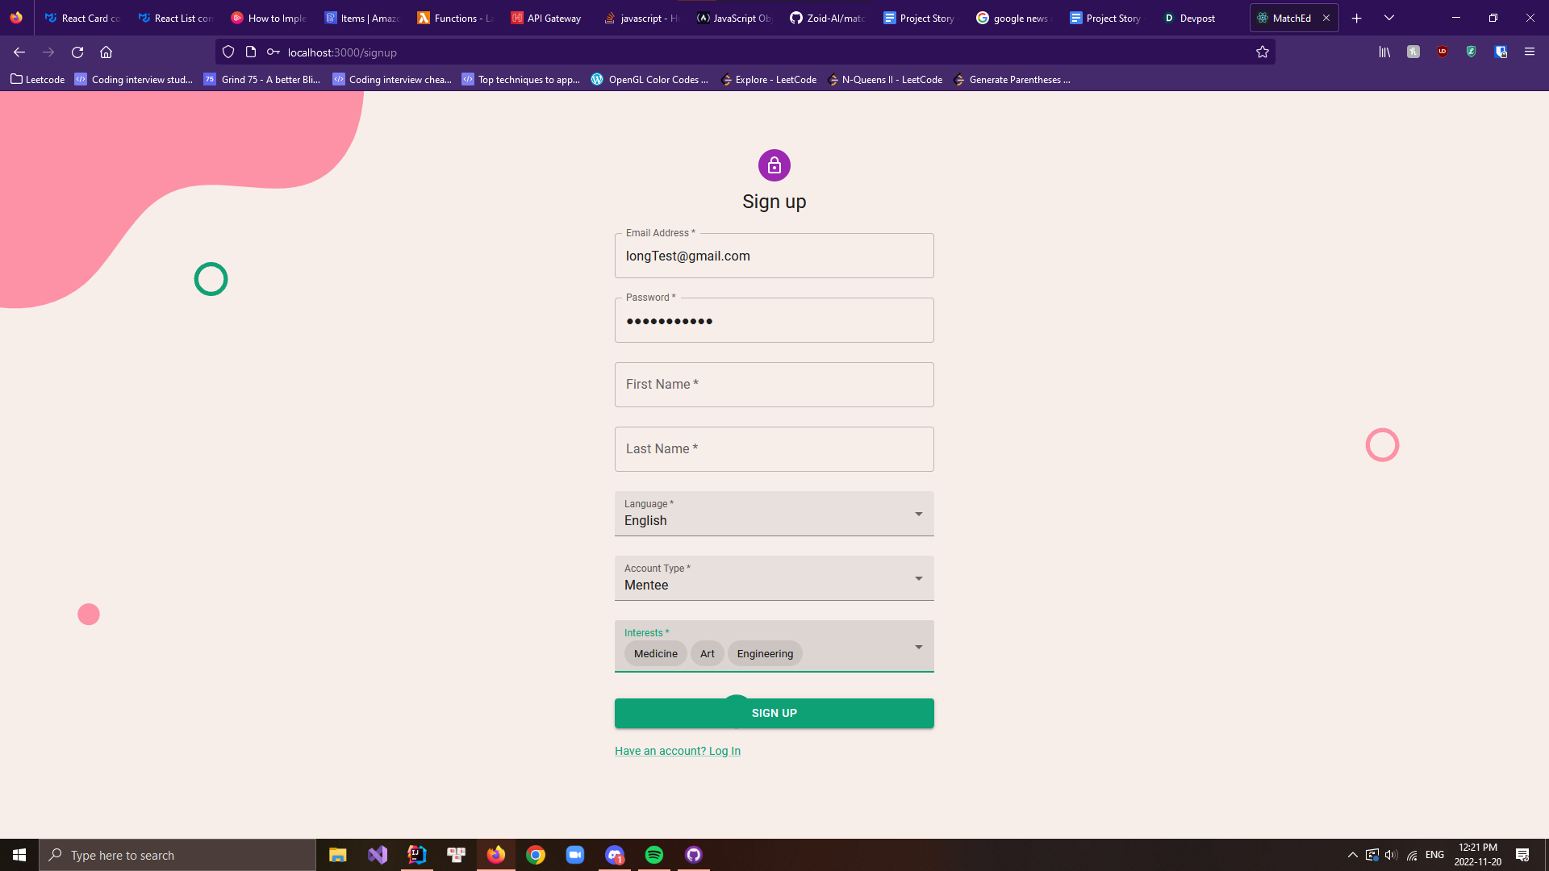Bookmark page with the star icon
Screen dimensions: 1549x871
(1263, 52)
